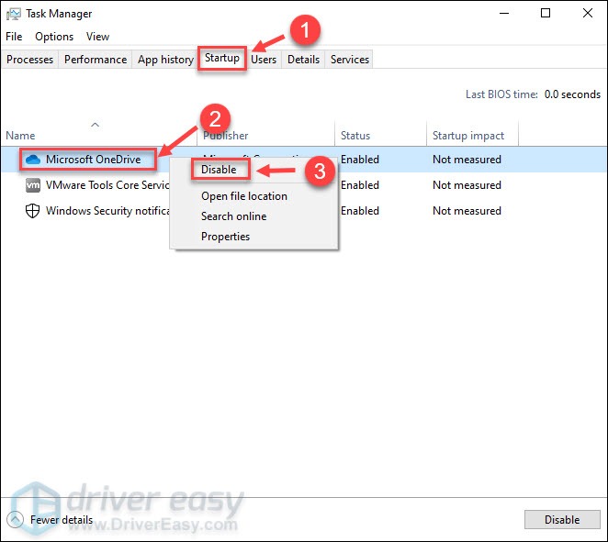Close the Task Manager window
608x542 pixels.
[x=588, y=13]
